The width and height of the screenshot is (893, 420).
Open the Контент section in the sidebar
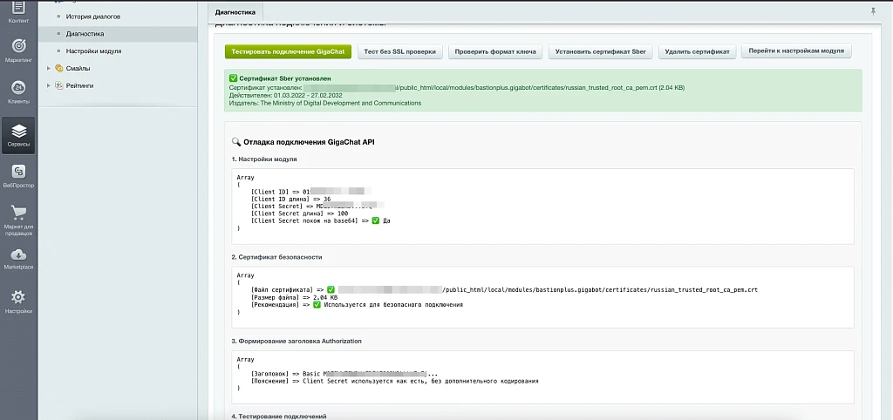(x=18, y=12)
